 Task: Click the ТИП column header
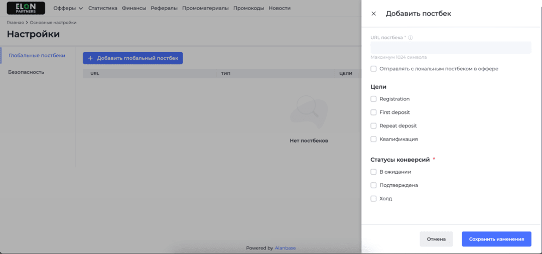click(226, 74)
